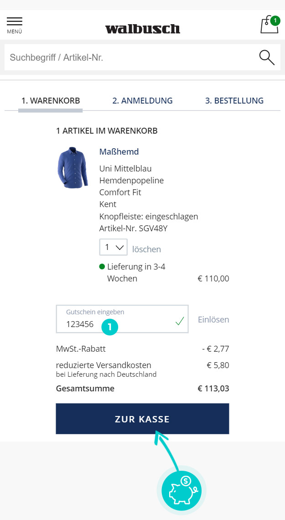
Task: Click the blue shirt product thumbnail
Action: pos(73,167)
